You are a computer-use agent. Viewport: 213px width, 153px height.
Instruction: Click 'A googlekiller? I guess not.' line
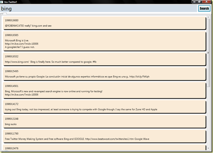click(x=20, y=47)
